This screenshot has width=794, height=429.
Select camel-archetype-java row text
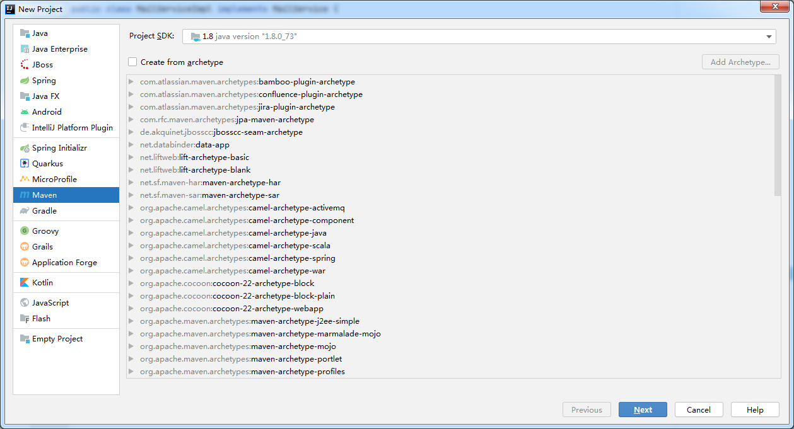coord(233,233)
